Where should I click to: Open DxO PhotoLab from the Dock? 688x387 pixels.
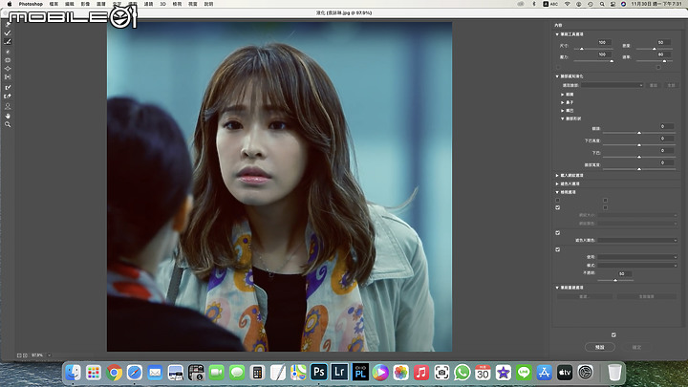click(360, 373)
